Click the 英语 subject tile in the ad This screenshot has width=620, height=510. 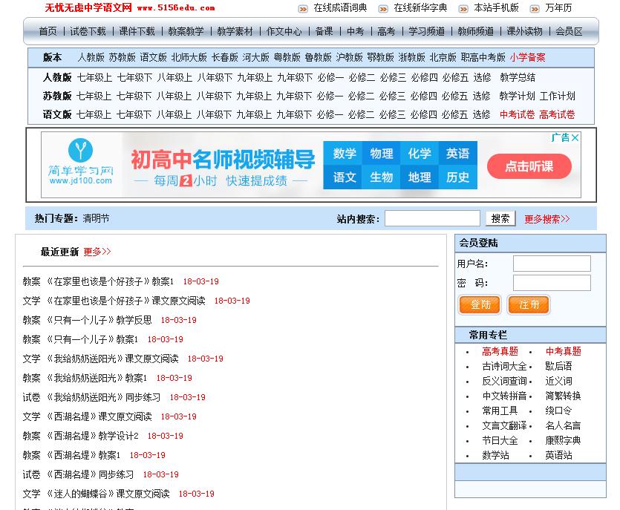click(457, 154)
